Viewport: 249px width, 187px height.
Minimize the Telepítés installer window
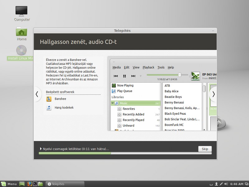click(213, 31)
